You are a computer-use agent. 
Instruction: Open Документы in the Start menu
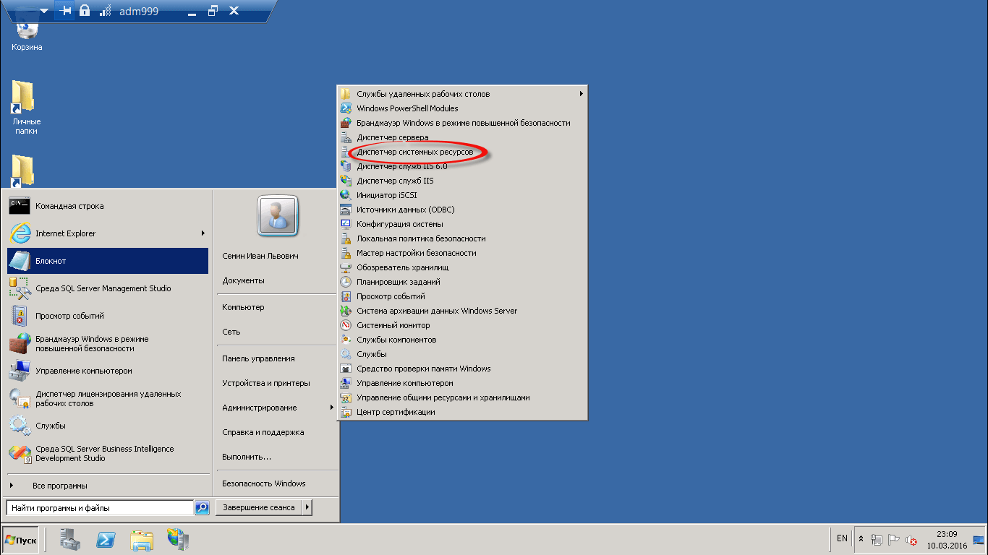pyautogui.click(x=277, y=280)
